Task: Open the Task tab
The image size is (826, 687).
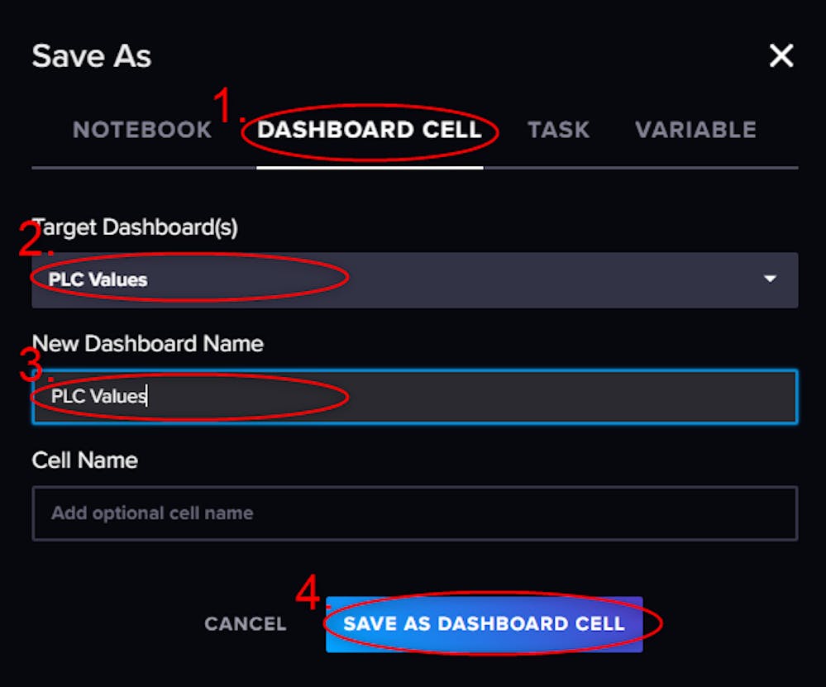Action: (558, 130)
